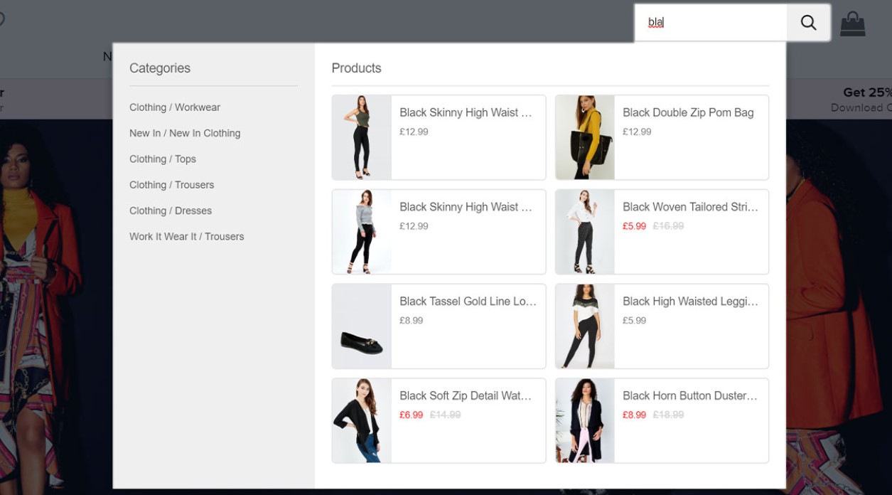Open New In / New In Clothing category
The image size is (892, 495).
point(185,133)
